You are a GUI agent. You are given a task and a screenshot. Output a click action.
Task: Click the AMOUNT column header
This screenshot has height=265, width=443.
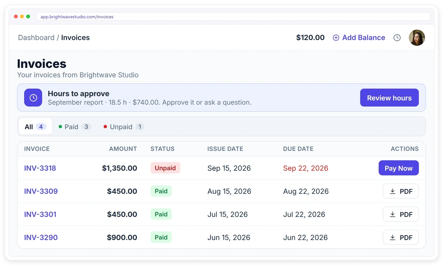point(123,149)
